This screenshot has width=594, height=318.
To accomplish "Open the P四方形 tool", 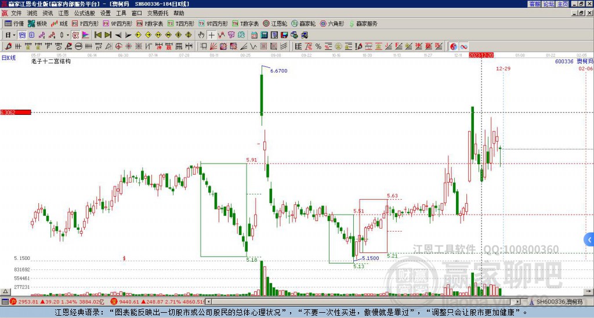I will [85, 23].
